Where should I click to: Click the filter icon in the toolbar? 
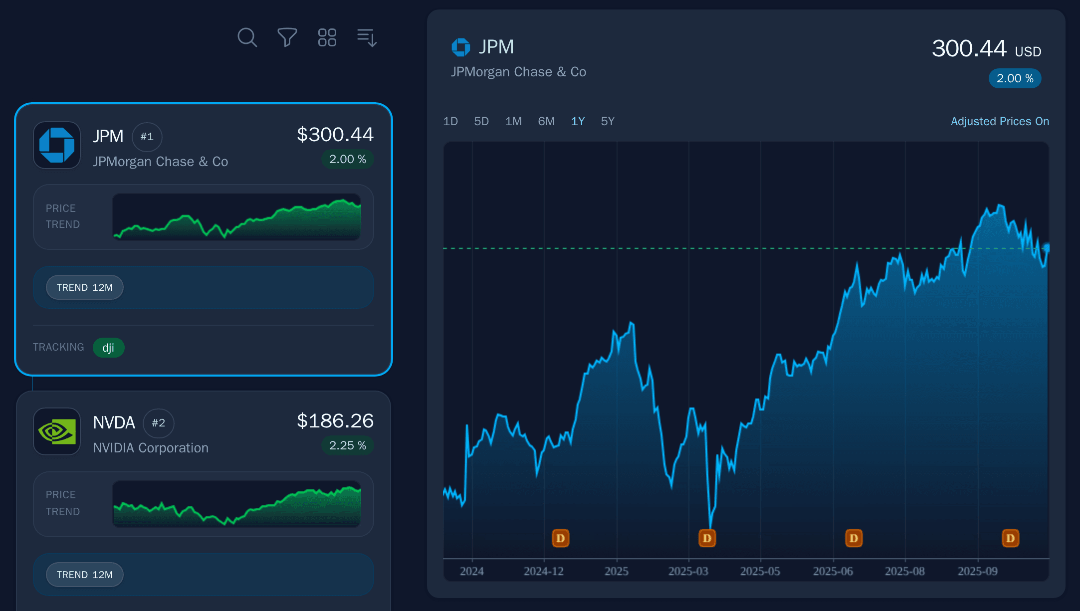point(287,37)
